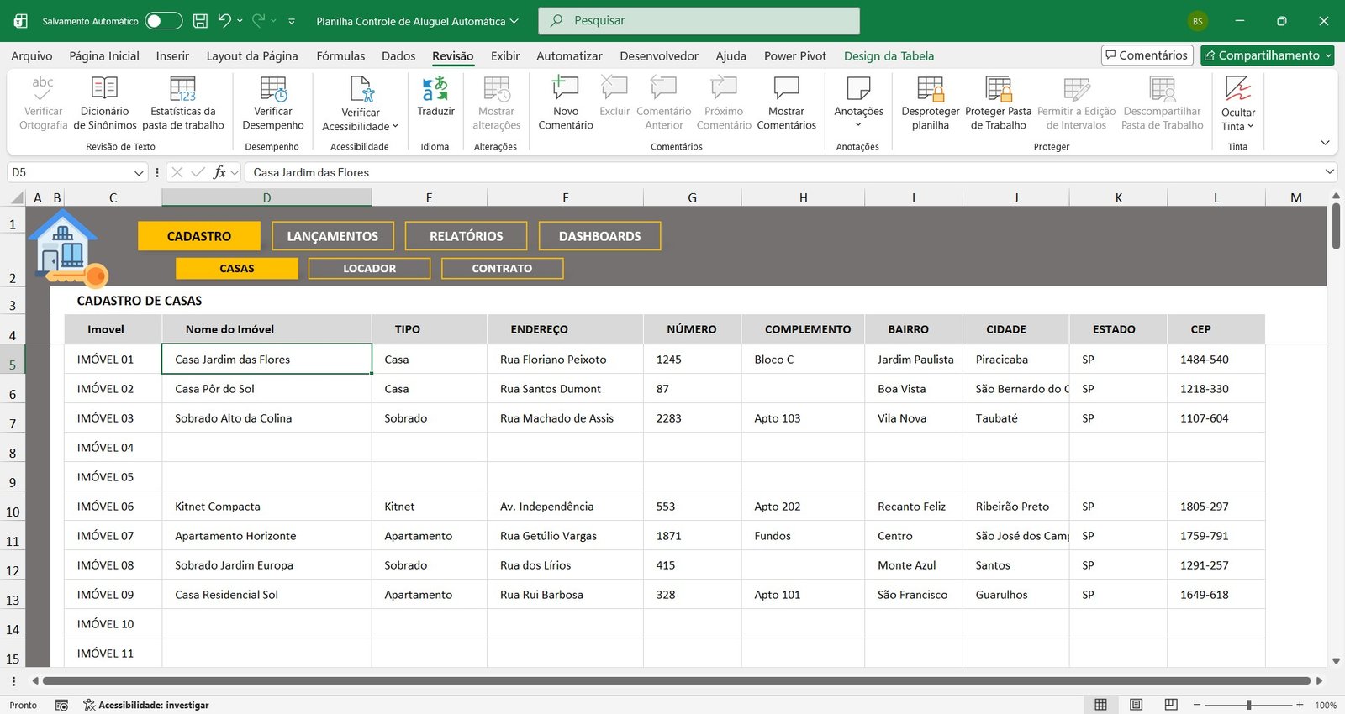1345x714 pixels.
Task: Click Descompartilhar Pasta de Trabalho
Action: 1163,102
